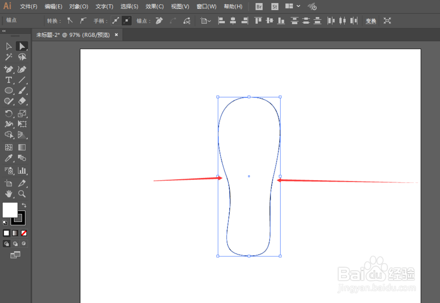Open the arrange documents layout dropdown

point(293,6)
